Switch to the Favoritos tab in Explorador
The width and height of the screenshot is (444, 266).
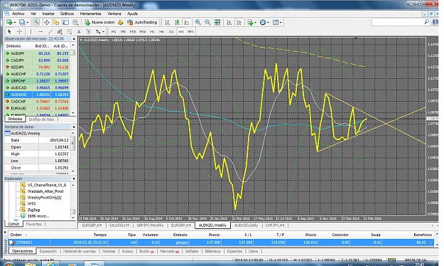click(33, 224)
